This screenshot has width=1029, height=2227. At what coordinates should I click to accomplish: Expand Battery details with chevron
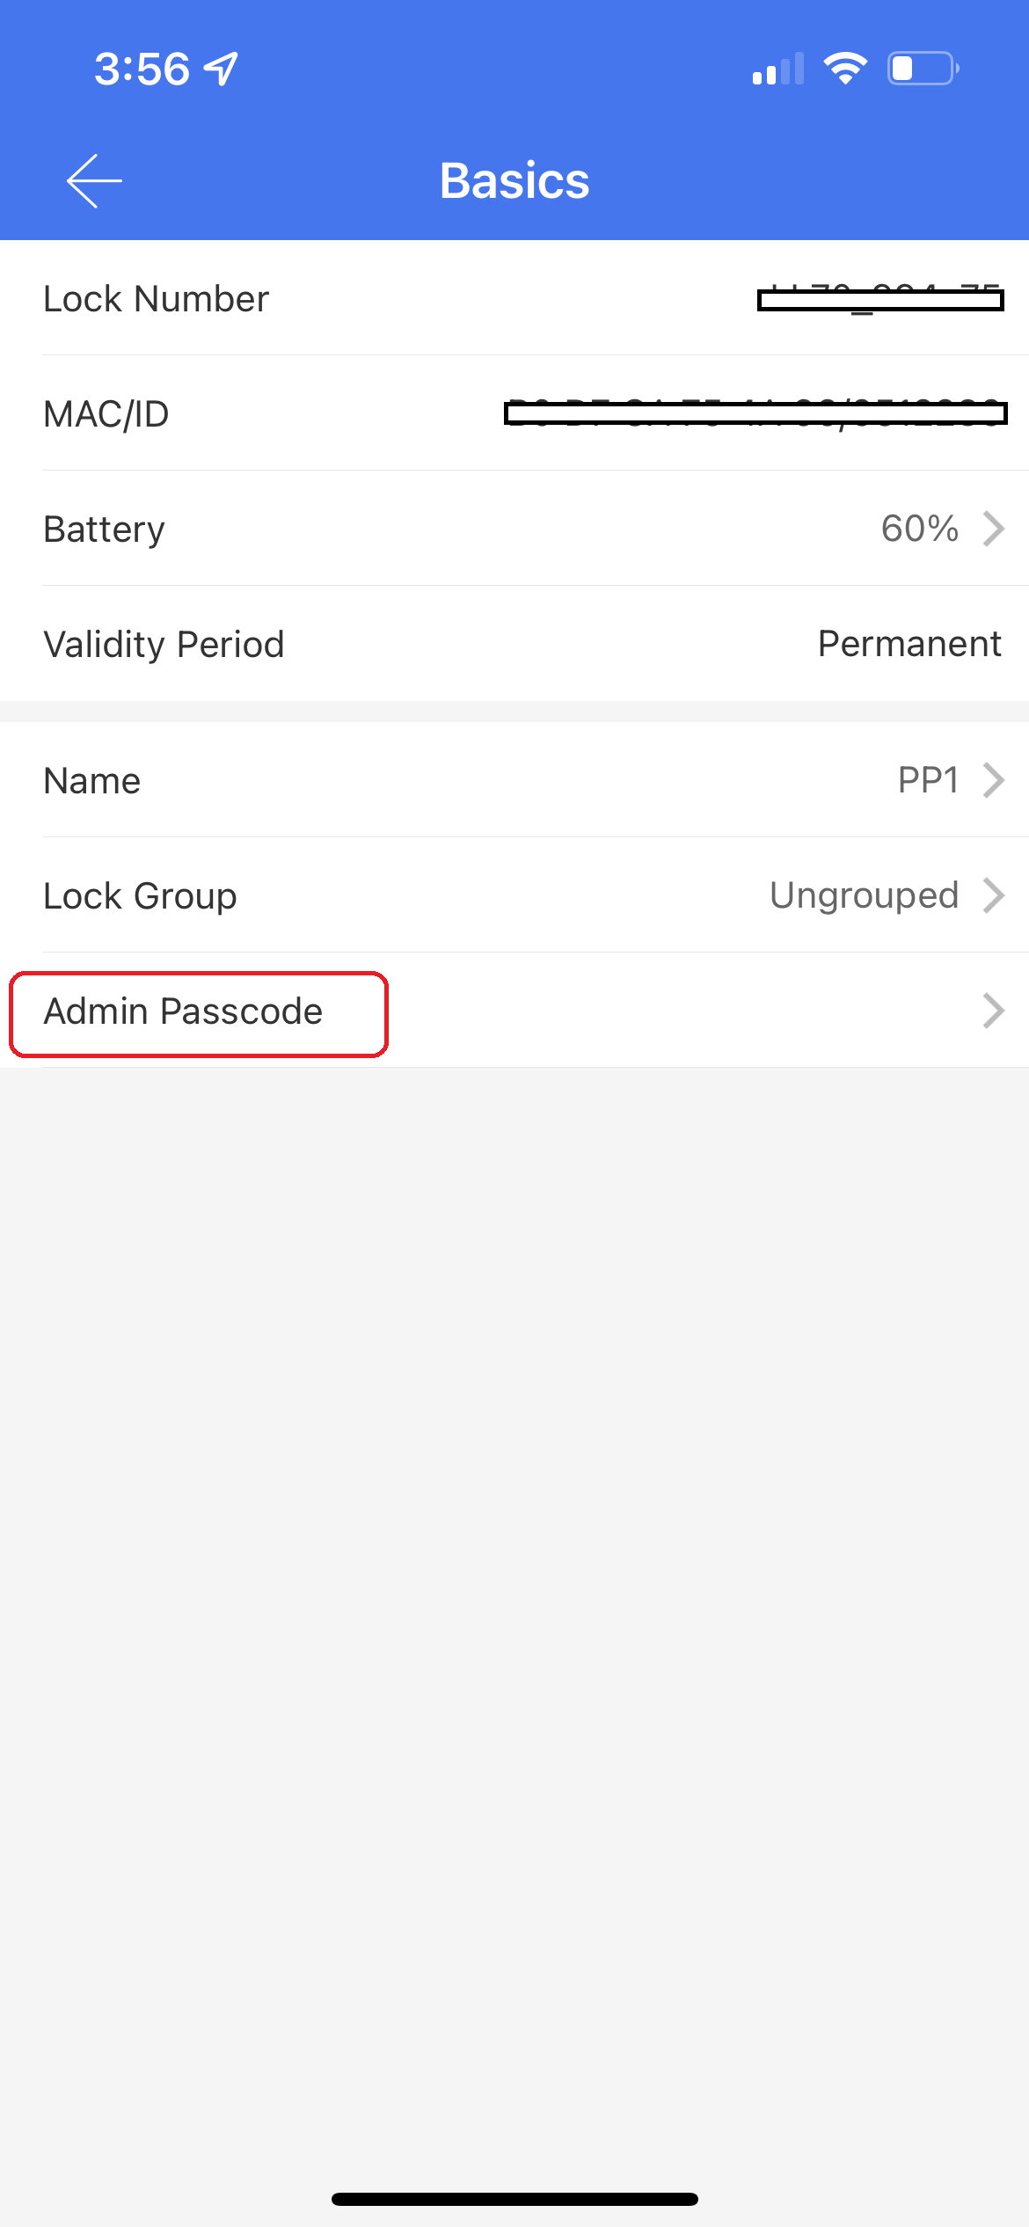pos(994,529)
